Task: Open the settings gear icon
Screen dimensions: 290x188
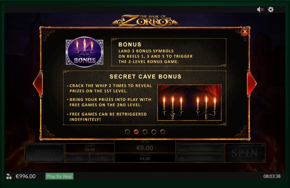Action: [271, 9]
